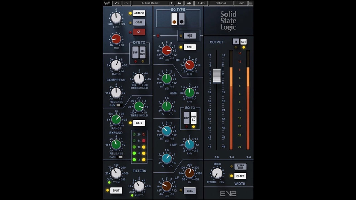Toggle the EQ TO BYP button
Viewport: 356px width, 200px height.
point(187,118)
